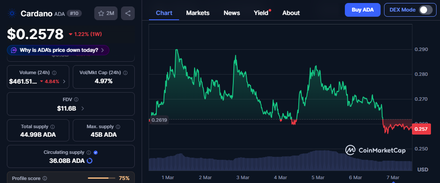Click the Vol/Mkt Cap info icon
This screenshot has height=183, width=440.
[124, 73]
